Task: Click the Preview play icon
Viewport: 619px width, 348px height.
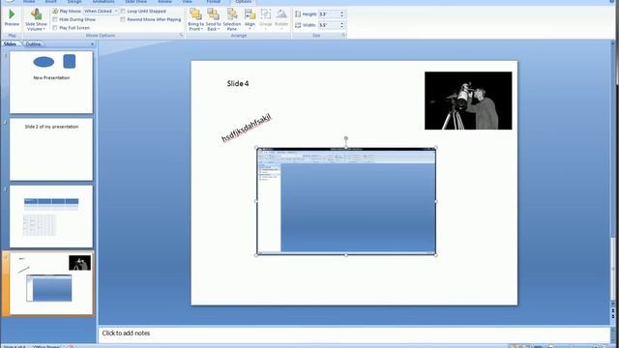Action: point(12,14)
